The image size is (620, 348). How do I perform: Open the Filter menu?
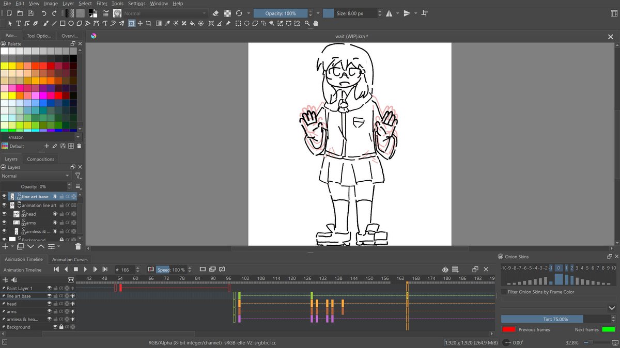click(102, 4)
